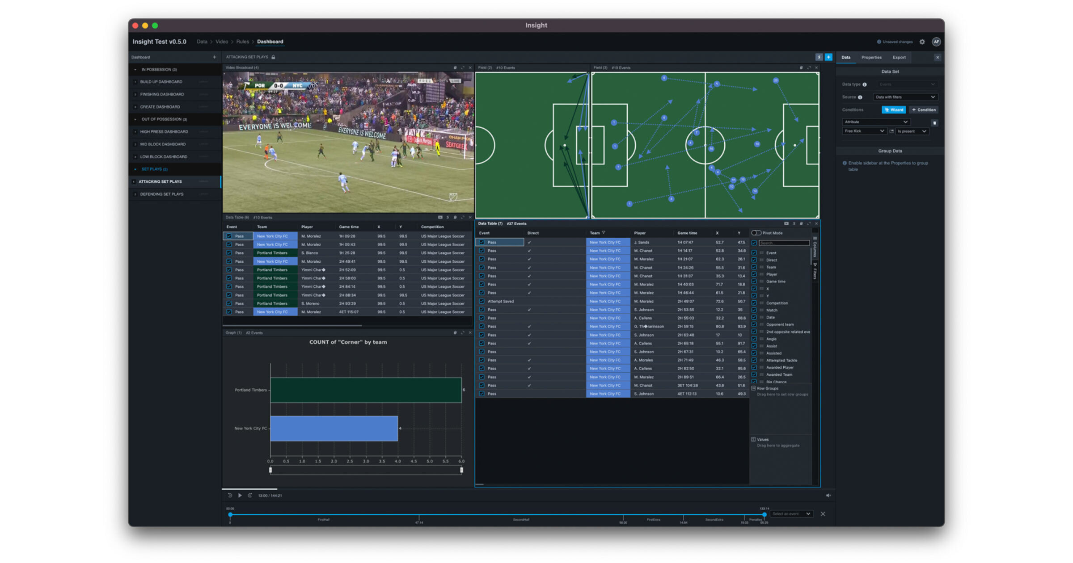The image size is (1073, 563).
Task: Collapse the IN POSSESSION section in the sidebar
Action: [135, 69]
